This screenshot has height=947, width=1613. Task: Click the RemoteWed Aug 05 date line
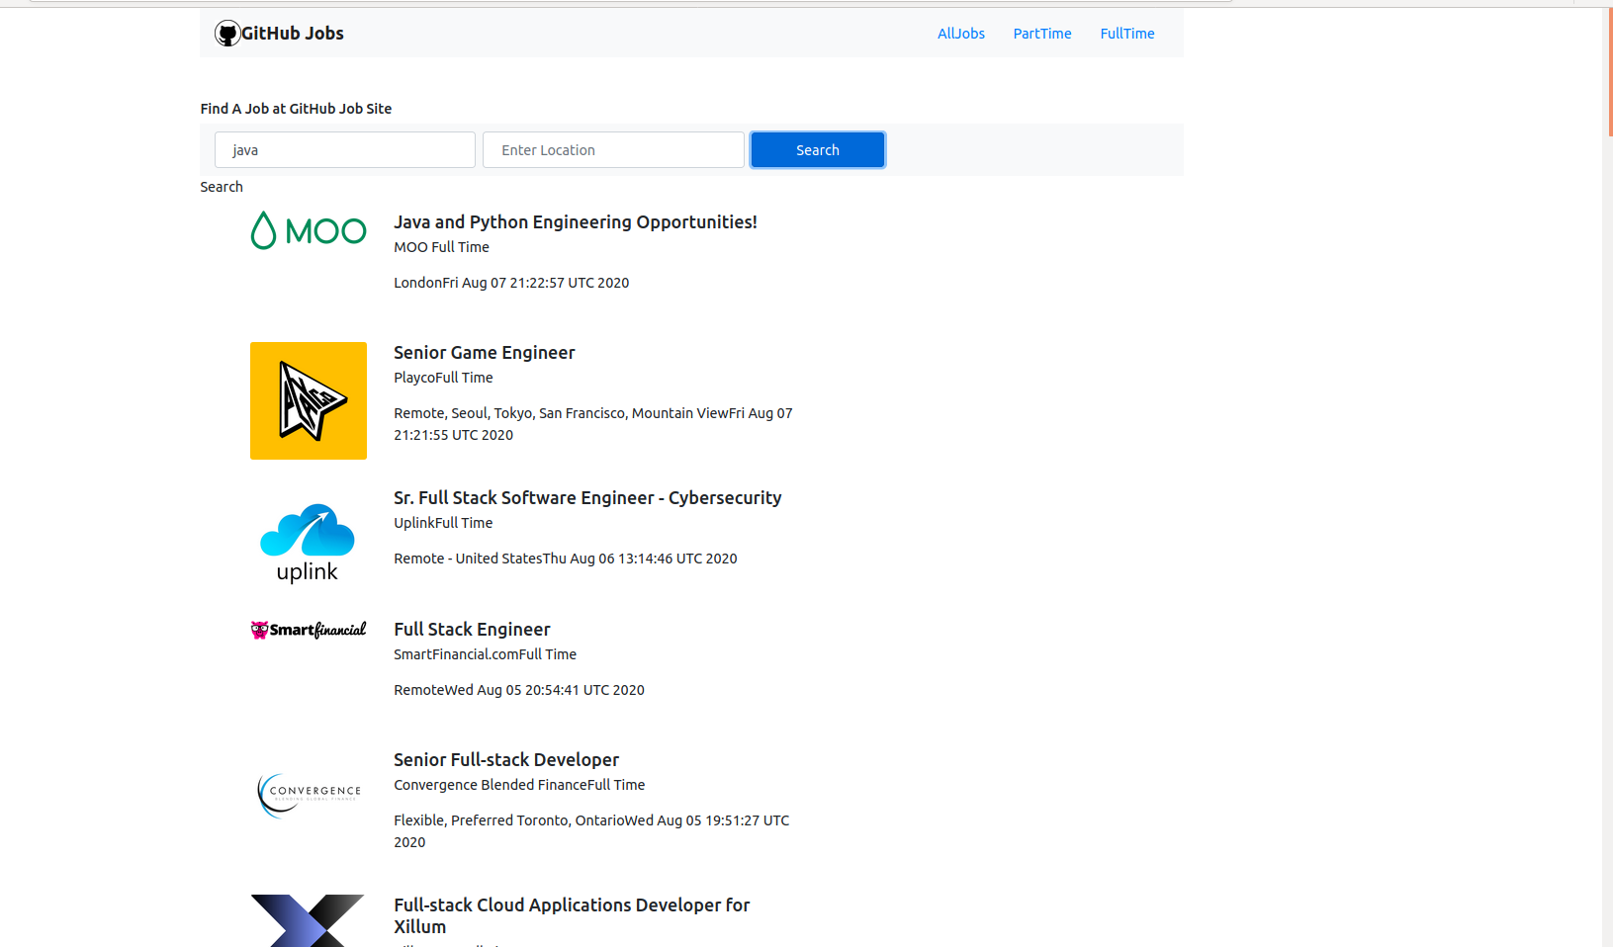[x=519, y=690]
